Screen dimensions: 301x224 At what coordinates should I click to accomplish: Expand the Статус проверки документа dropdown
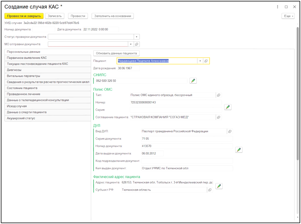(137, 37)
